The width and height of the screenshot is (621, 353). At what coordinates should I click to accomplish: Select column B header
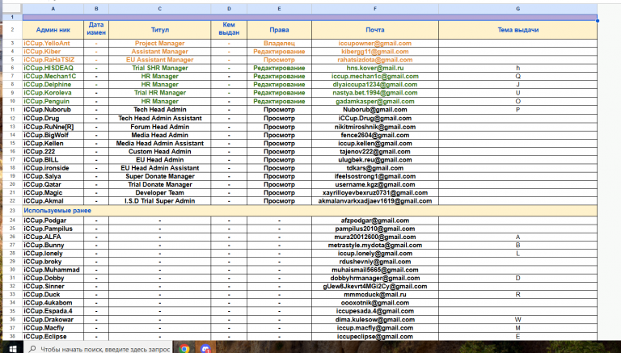(x=96, y=9)
